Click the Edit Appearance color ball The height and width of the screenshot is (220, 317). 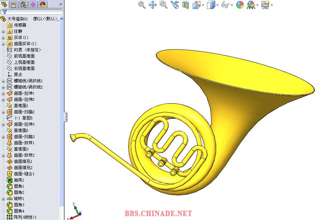[x=240, y=5]
